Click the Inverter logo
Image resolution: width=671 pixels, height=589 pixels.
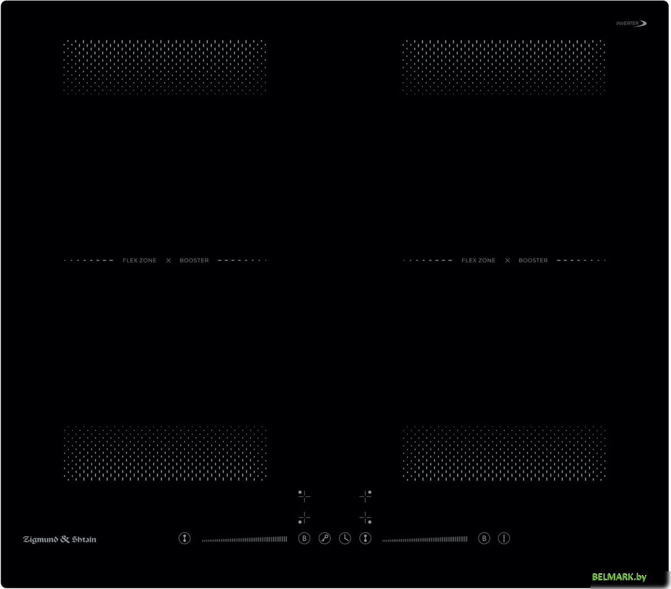631,23
